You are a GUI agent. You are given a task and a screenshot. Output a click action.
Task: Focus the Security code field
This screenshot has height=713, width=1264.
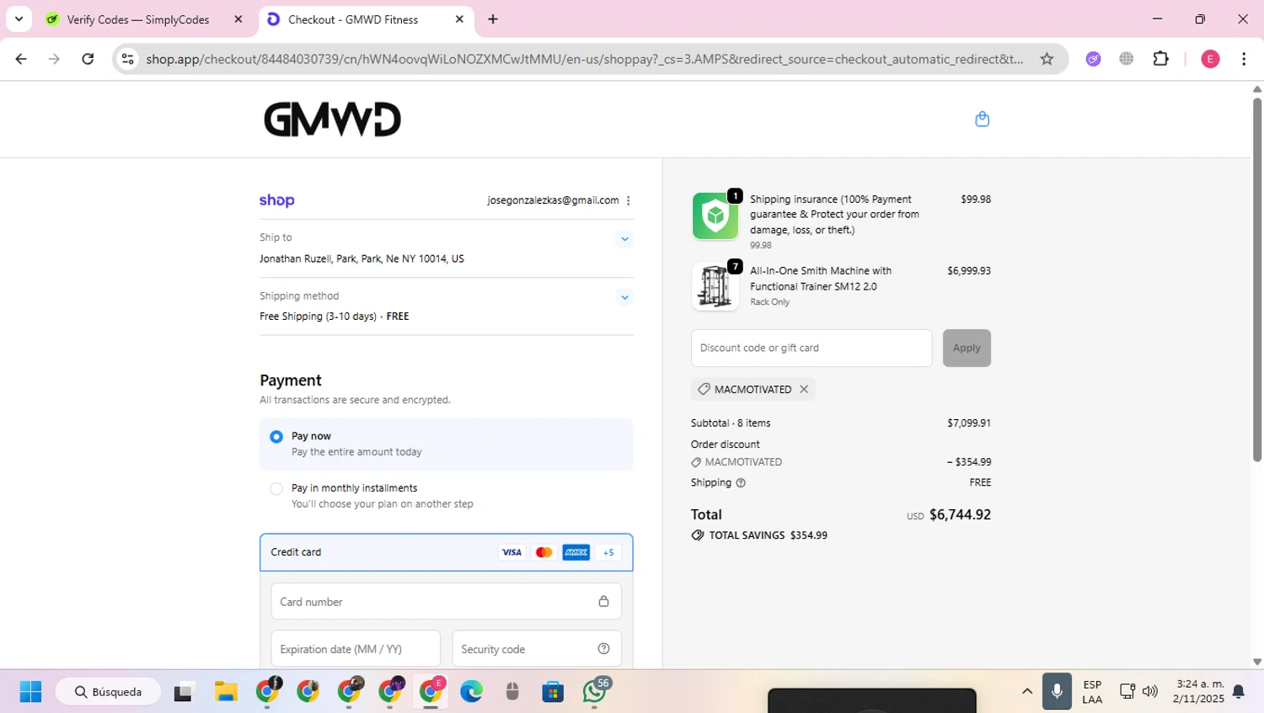(537, 649)
